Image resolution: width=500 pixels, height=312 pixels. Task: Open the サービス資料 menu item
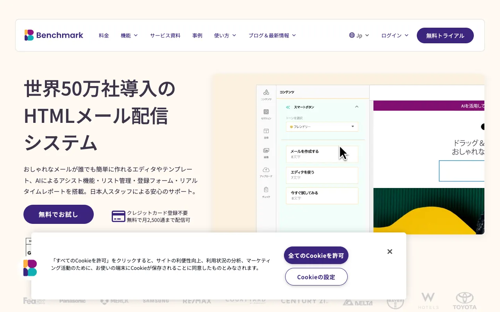[165, 35]
